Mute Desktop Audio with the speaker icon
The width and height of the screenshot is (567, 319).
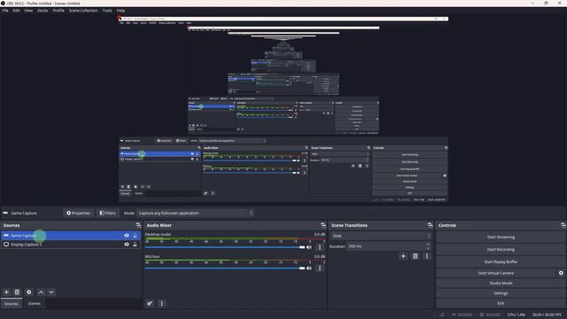point(309,247)
